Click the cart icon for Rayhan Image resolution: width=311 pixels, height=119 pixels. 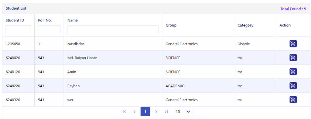point(293,86)
